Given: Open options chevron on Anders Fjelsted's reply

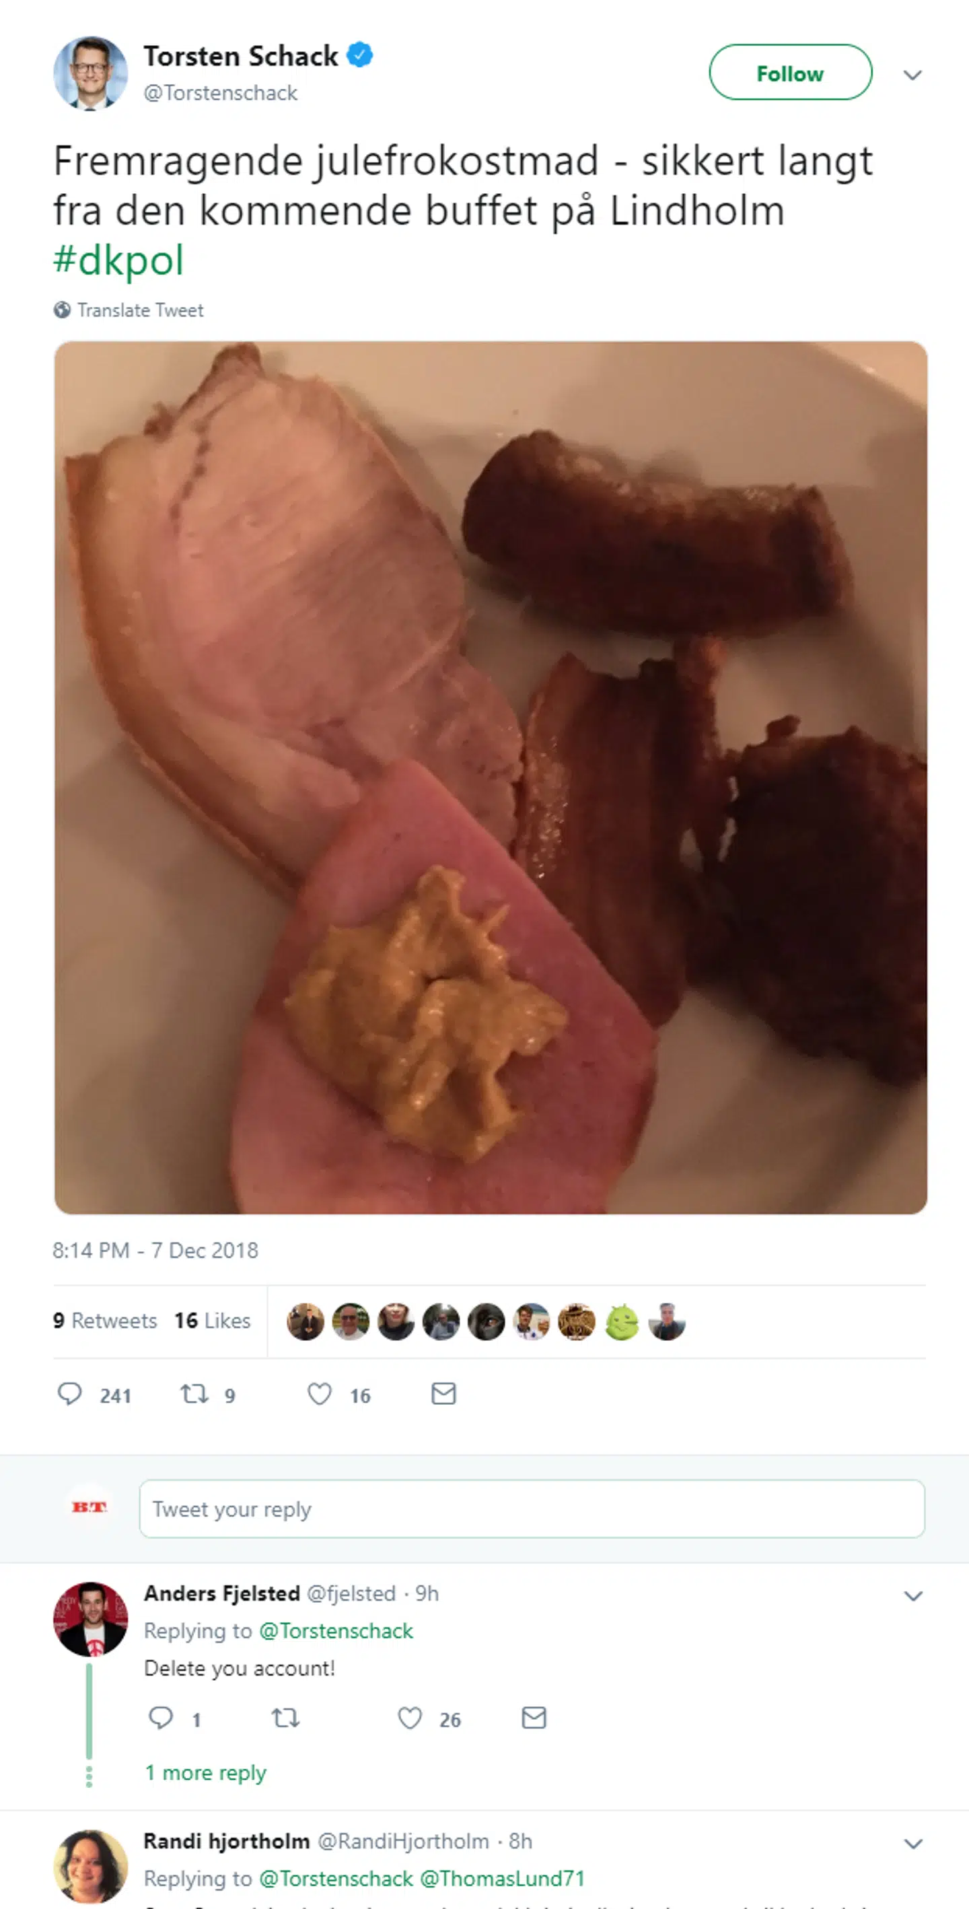Looking at the screenshot, I should 912,1595.
